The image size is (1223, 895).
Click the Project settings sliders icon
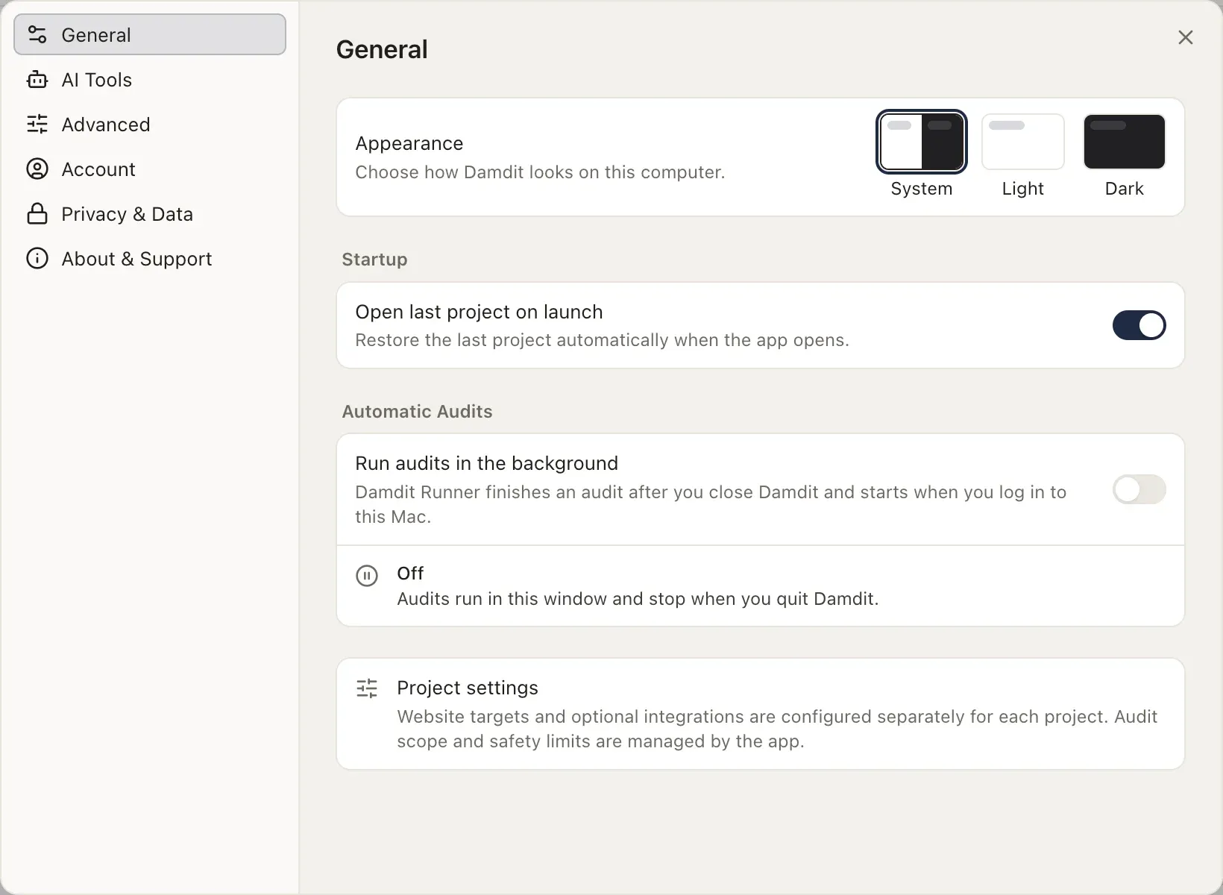(x=367, y=688)
